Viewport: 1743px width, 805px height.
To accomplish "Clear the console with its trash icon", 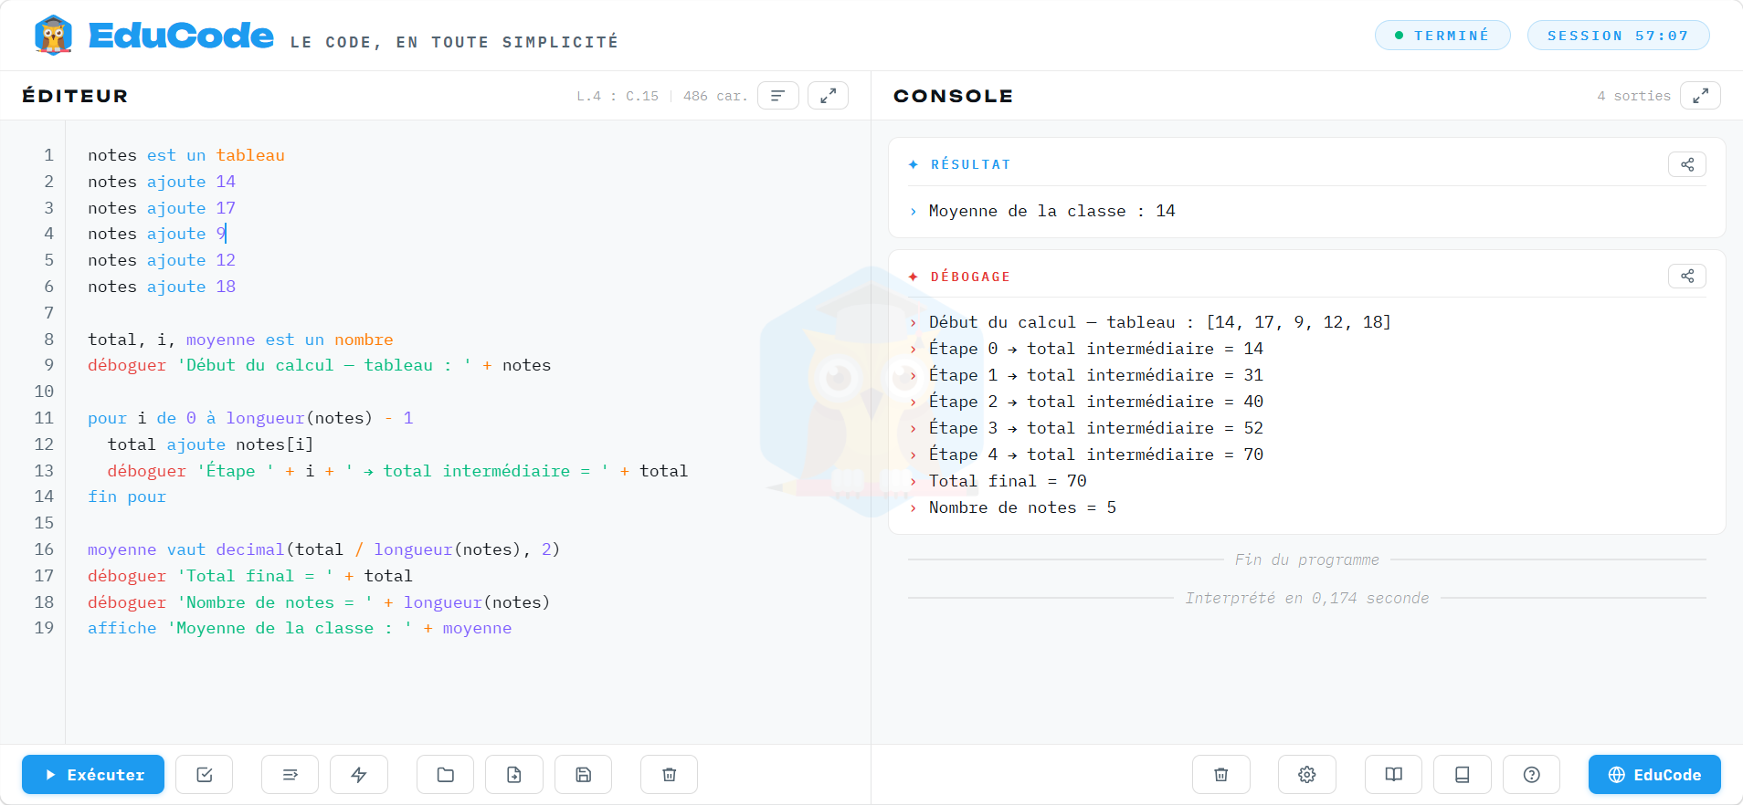I will pos(1221,775).
